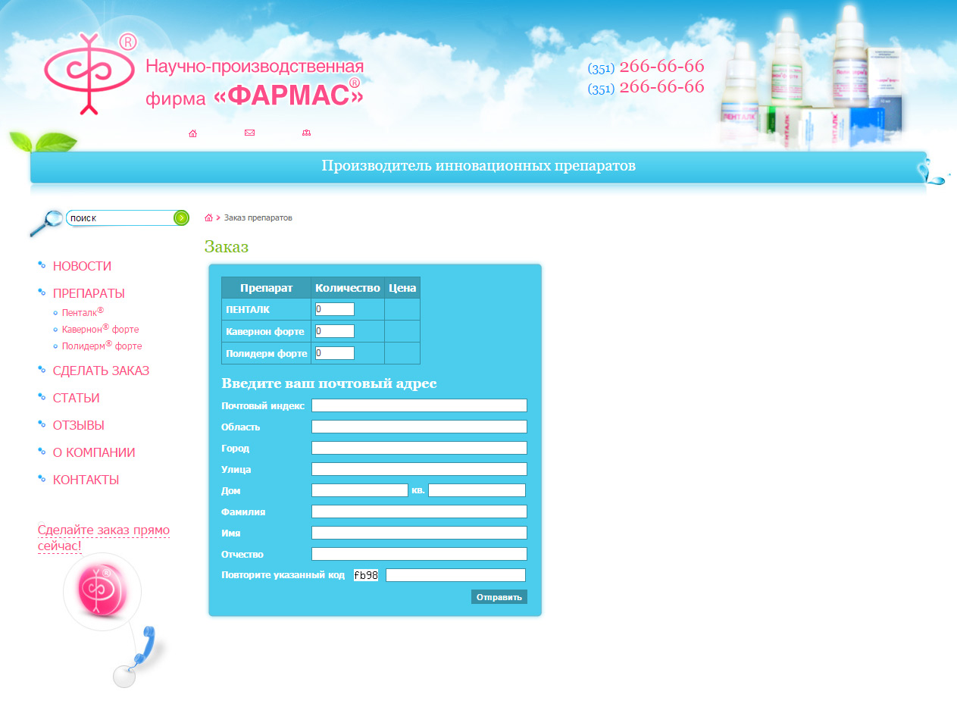Click the кв. apartment input field
The height and width of the screenshot is (707, 957).
(477, 490)
